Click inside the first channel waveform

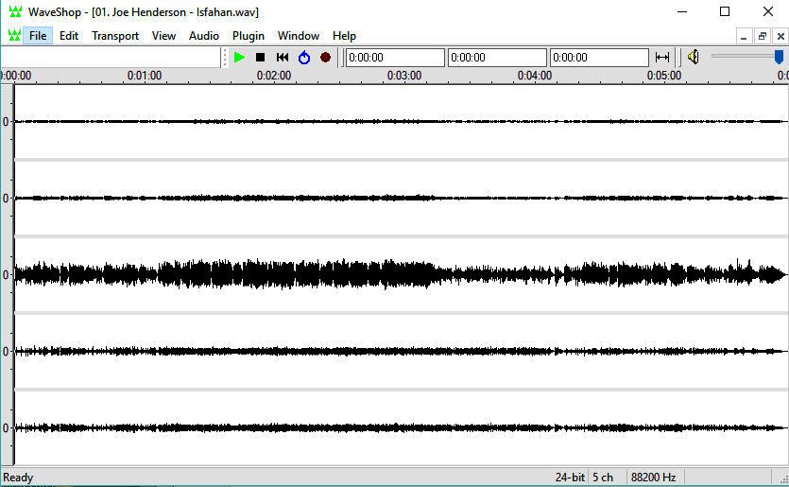[x=401, y=121]
